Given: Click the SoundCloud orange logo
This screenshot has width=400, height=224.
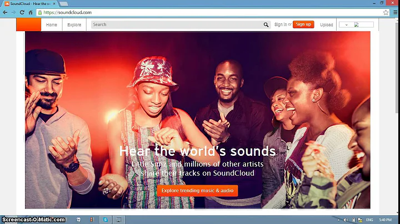Looking at the screenshot, I should click(28, 25).
